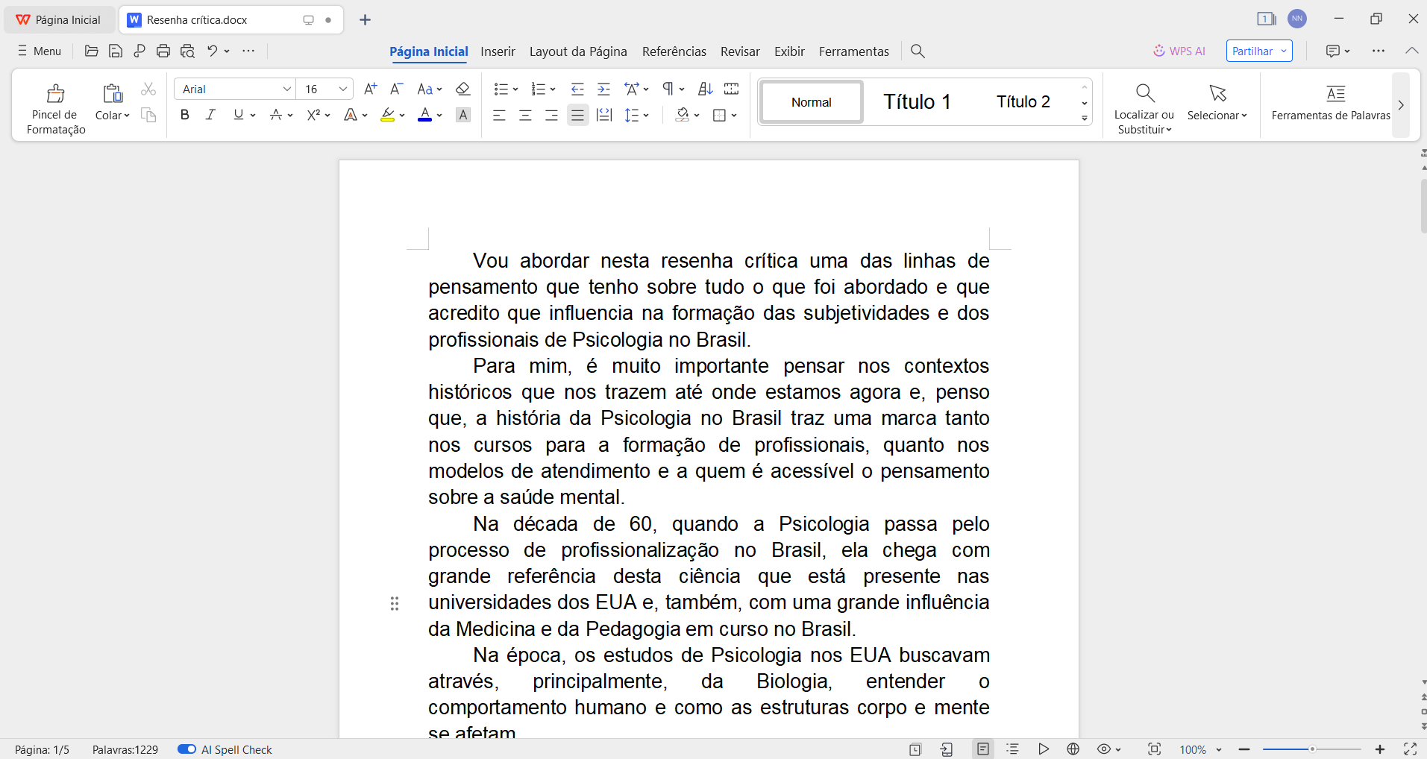
Task: Open highlight color dropdown arrow
Action: pos(402,116)
